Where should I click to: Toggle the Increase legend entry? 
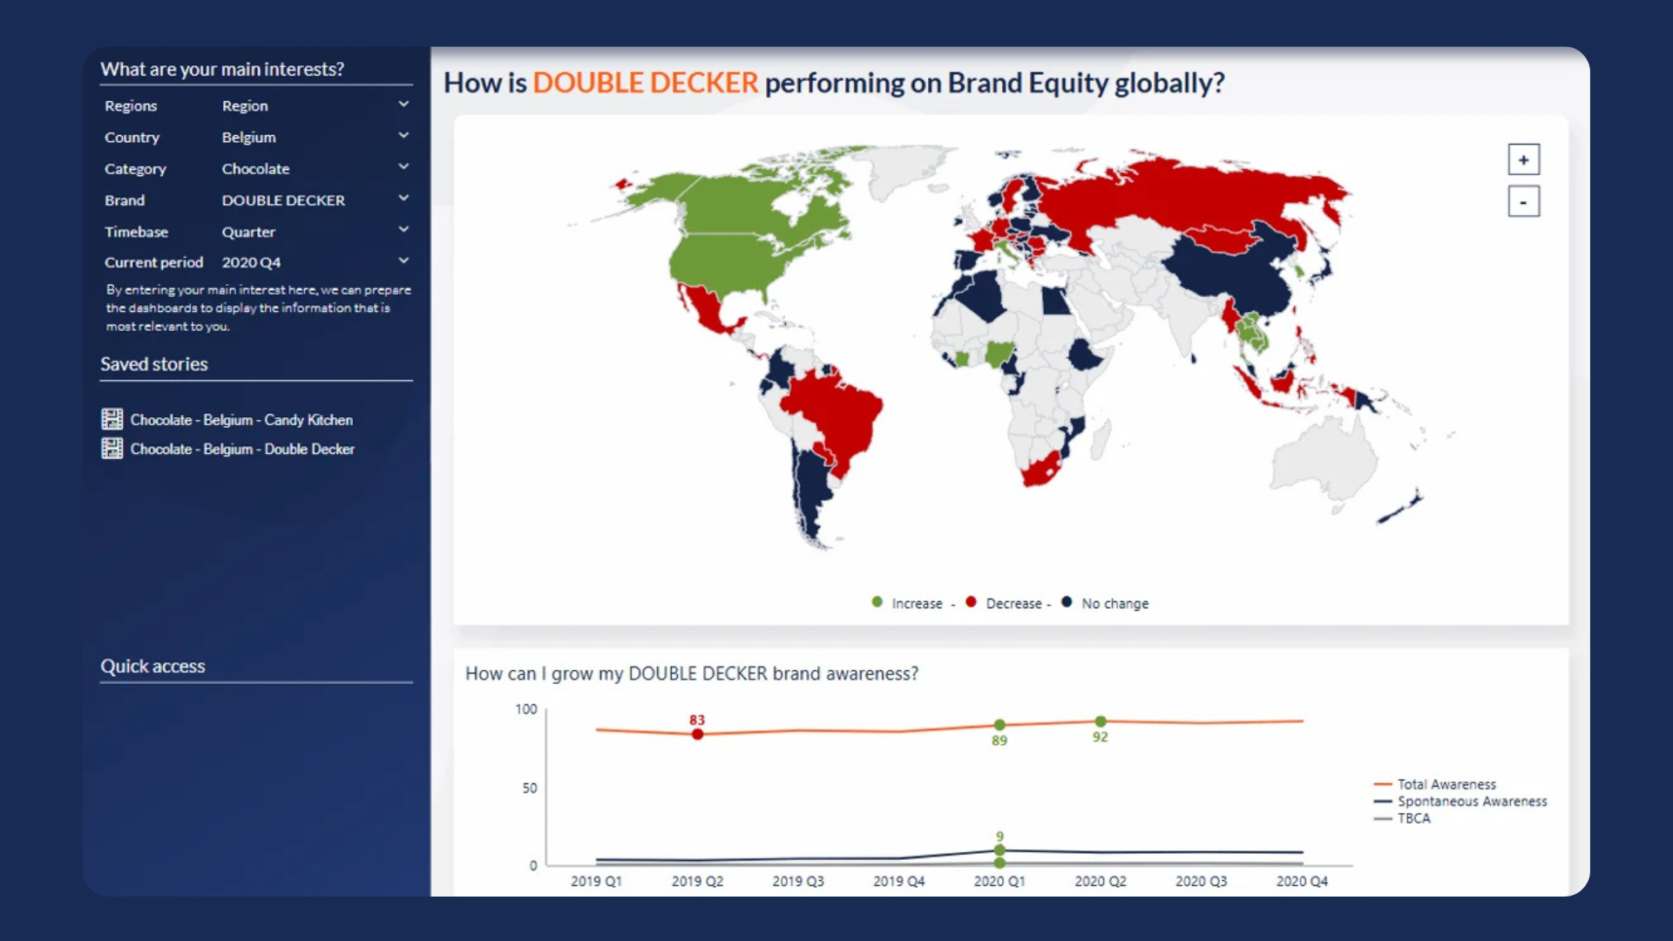[906, 603]
